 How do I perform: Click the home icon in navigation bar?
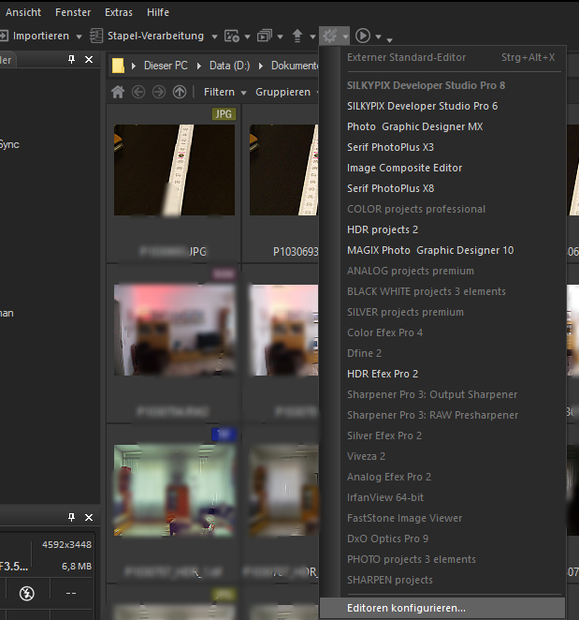118,92
